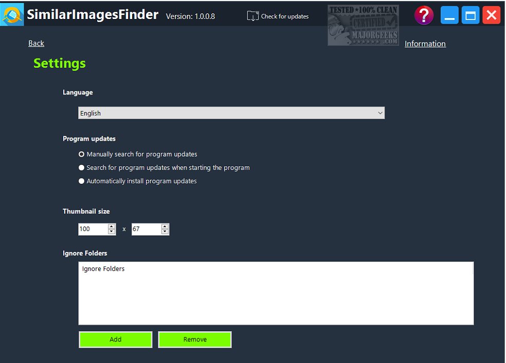Click the MajorGeeks certified badge
The height and width of the screenshot is (363, 506).
[363, 25]
